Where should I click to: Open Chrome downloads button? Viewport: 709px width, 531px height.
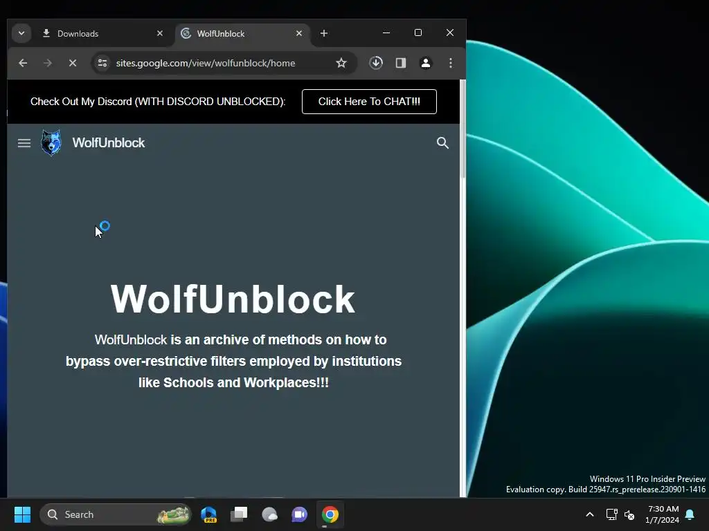[376, 63]
